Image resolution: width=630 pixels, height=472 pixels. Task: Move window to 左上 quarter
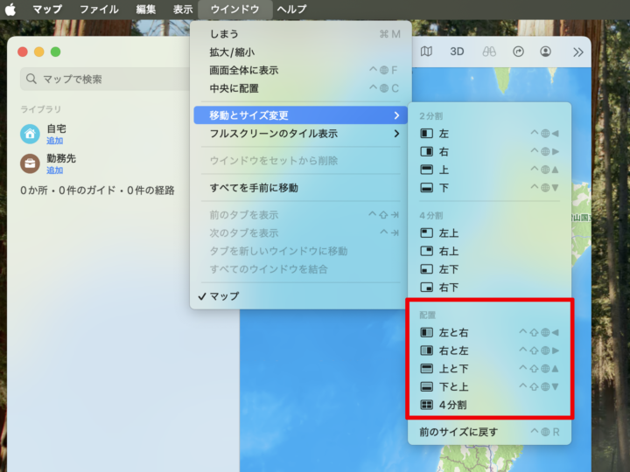tap(489, 233)
